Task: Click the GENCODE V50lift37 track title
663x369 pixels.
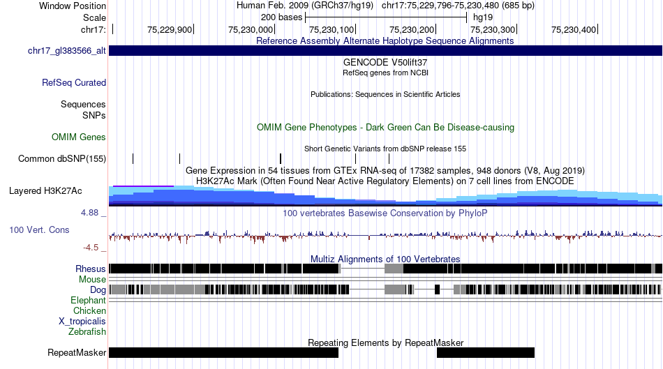Action: point(385,62)
